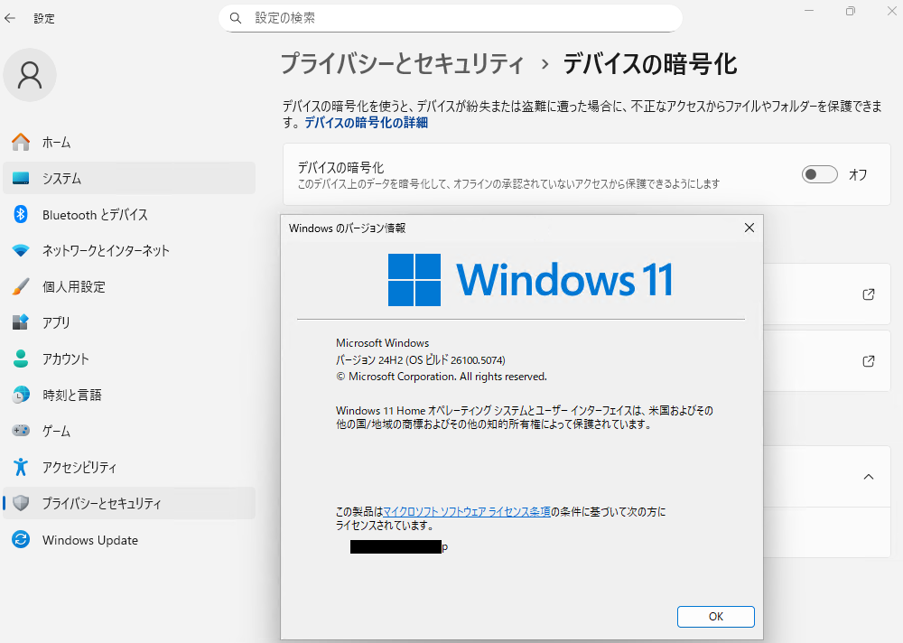Click the Windows Update icon
903x643 pixels.
(x=21, y=540)
